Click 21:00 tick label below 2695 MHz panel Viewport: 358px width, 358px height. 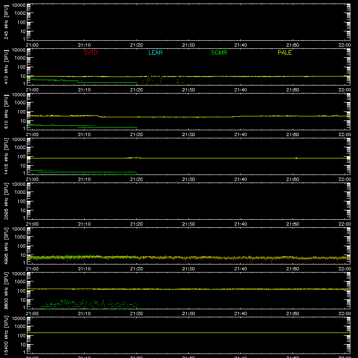pyautogui.click(x=32, y=224)
